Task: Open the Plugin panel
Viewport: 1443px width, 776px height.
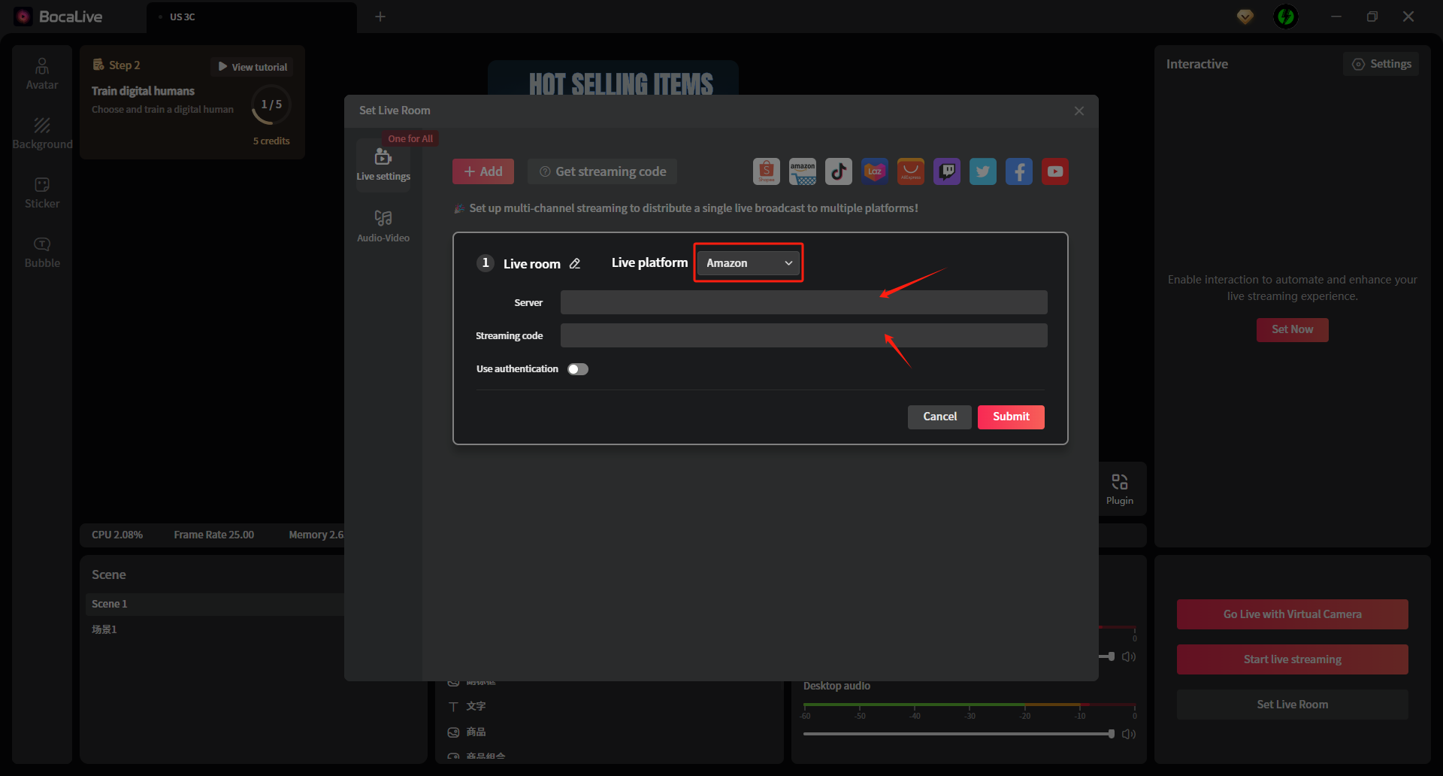Action: coord(1119,489)
